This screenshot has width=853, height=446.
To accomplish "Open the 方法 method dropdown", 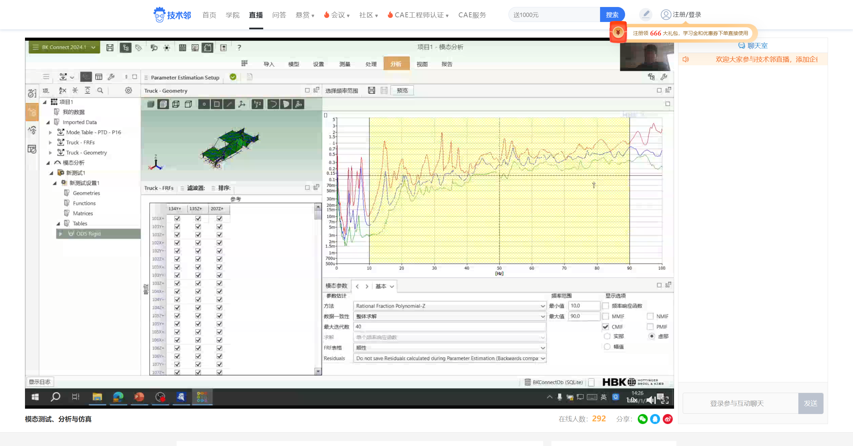I will 449,306.
